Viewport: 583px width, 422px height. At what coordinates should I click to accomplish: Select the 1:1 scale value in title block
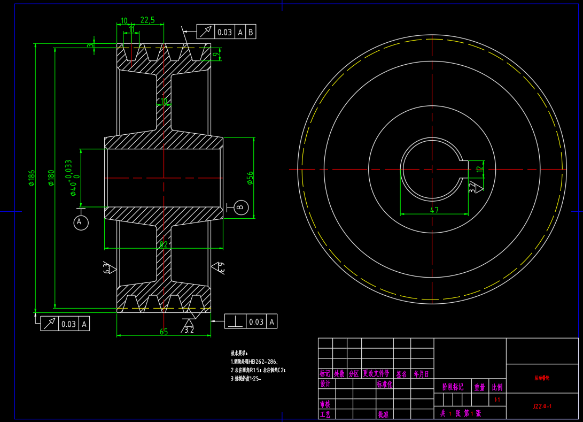tap(497, 400)
